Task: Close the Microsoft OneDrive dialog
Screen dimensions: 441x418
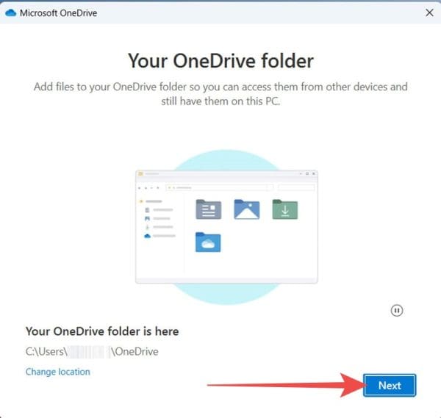Action: [429, 12]
